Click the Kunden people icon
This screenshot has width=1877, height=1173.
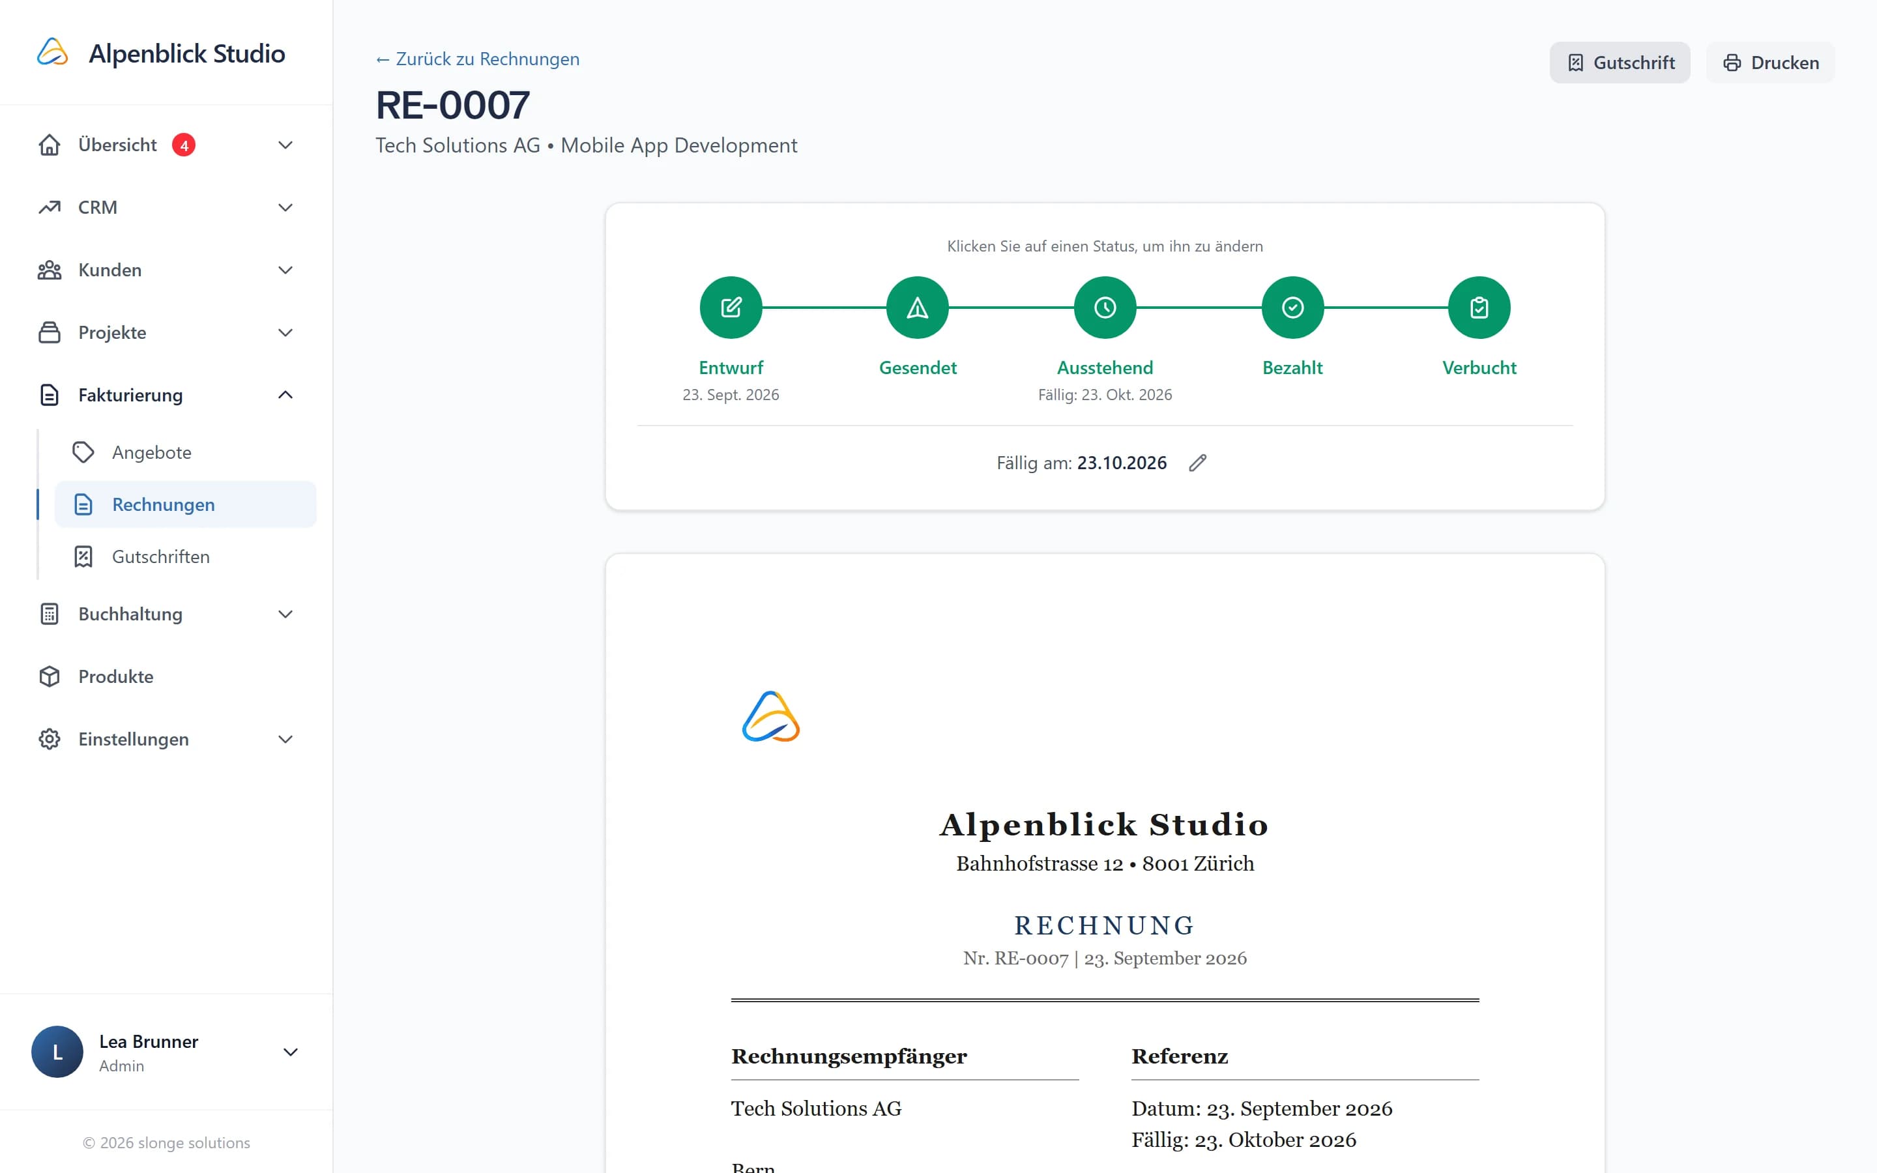pyautogui.click(x=50, y=270)
